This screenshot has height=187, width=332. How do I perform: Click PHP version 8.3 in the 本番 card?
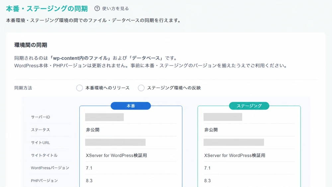click(89, 181)
